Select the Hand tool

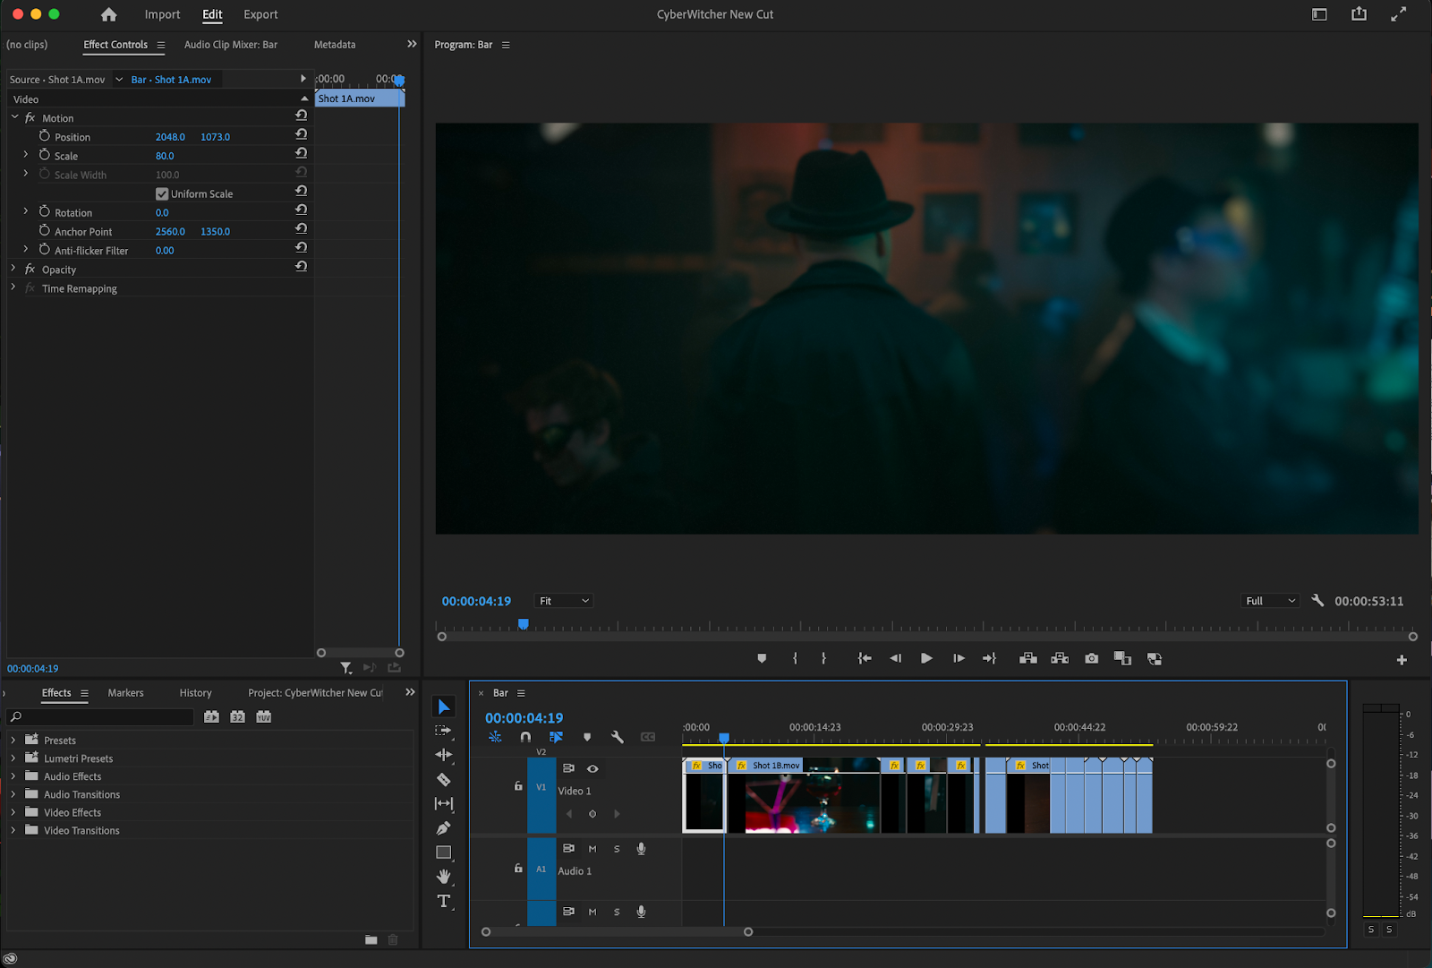[x=444, y=877]
